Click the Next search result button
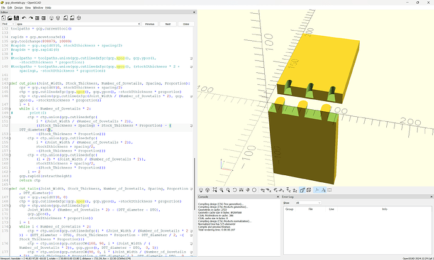 click(x=168, y=24)
